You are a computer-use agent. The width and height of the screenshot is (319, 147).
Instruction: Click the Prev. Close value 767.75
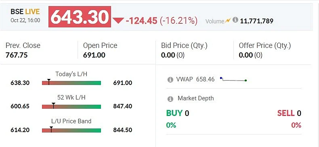tap(17, 55)
